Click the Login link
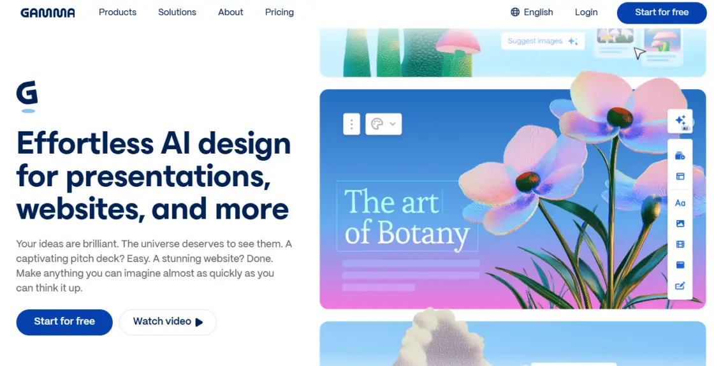 586,12
